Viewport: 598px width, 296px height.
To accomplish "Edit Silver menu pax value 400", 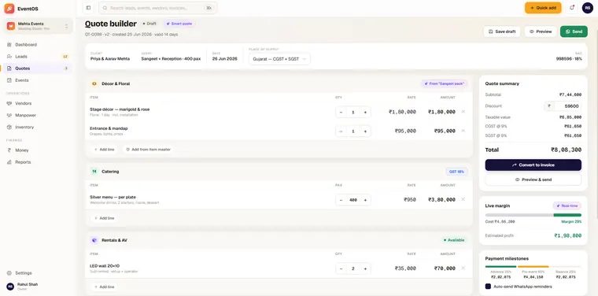I will [353, 200].
